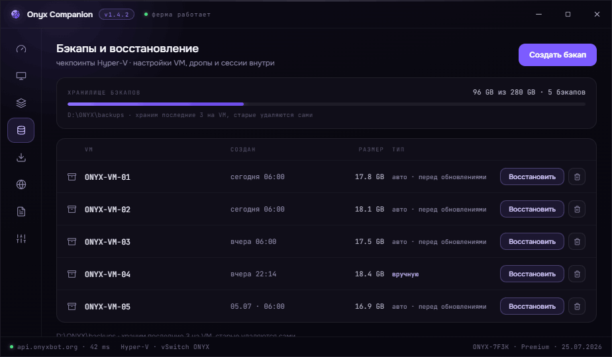Click the archive icon beside ONYX-VM-04

click(72, 274)
